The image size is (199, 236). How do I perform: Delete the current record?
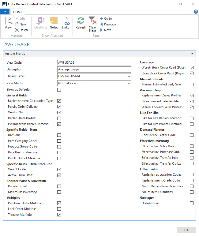click(22, 30)
